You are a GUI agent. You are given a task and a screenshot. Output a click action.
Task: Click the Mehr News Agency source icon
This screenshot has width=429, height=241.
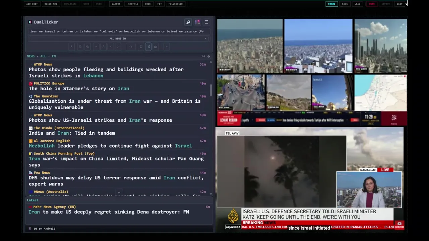point(30,207)
